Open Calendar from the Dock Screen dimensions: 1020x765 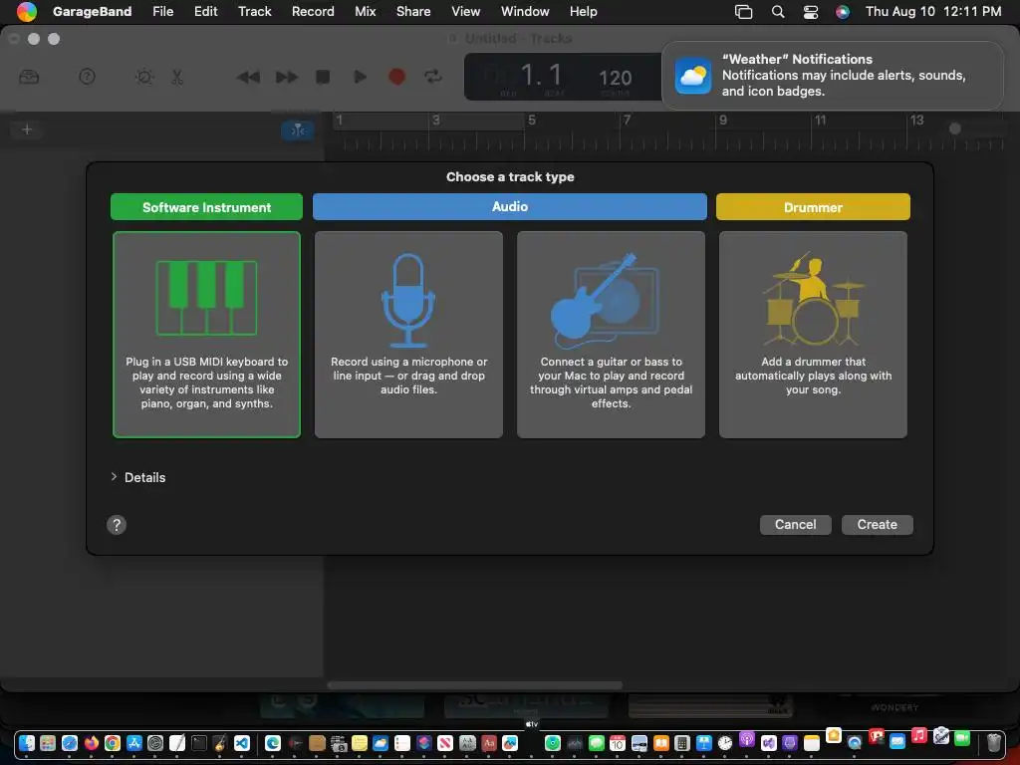pyautogui.click(x=618, y=743)
